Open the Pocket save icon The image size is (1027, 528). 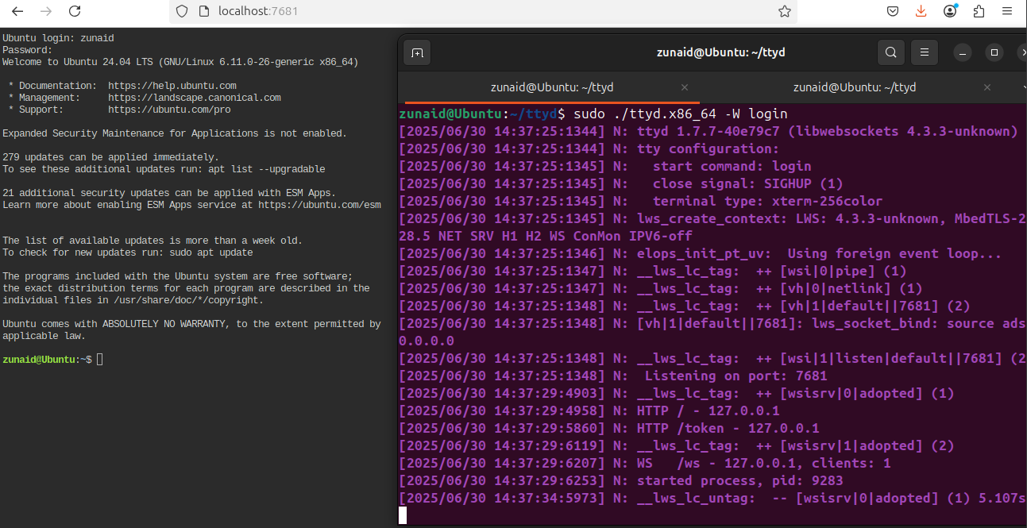[893, 11]
